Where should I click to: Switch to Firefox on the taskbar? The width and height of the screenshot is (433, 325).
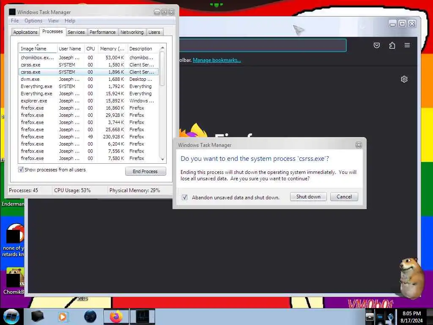[116, 317]
